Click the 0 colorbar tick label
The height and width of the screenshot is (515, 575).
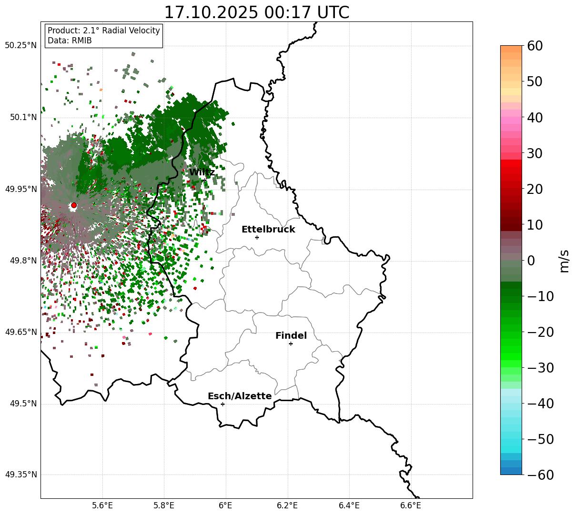(531, 261)
